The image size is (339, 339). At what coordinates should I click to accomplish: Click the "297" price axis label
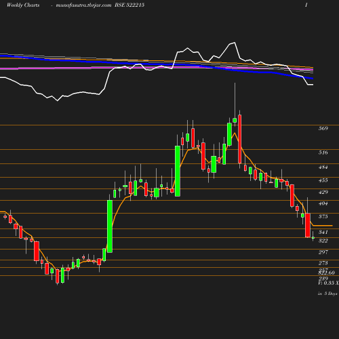tap(323, 252)
